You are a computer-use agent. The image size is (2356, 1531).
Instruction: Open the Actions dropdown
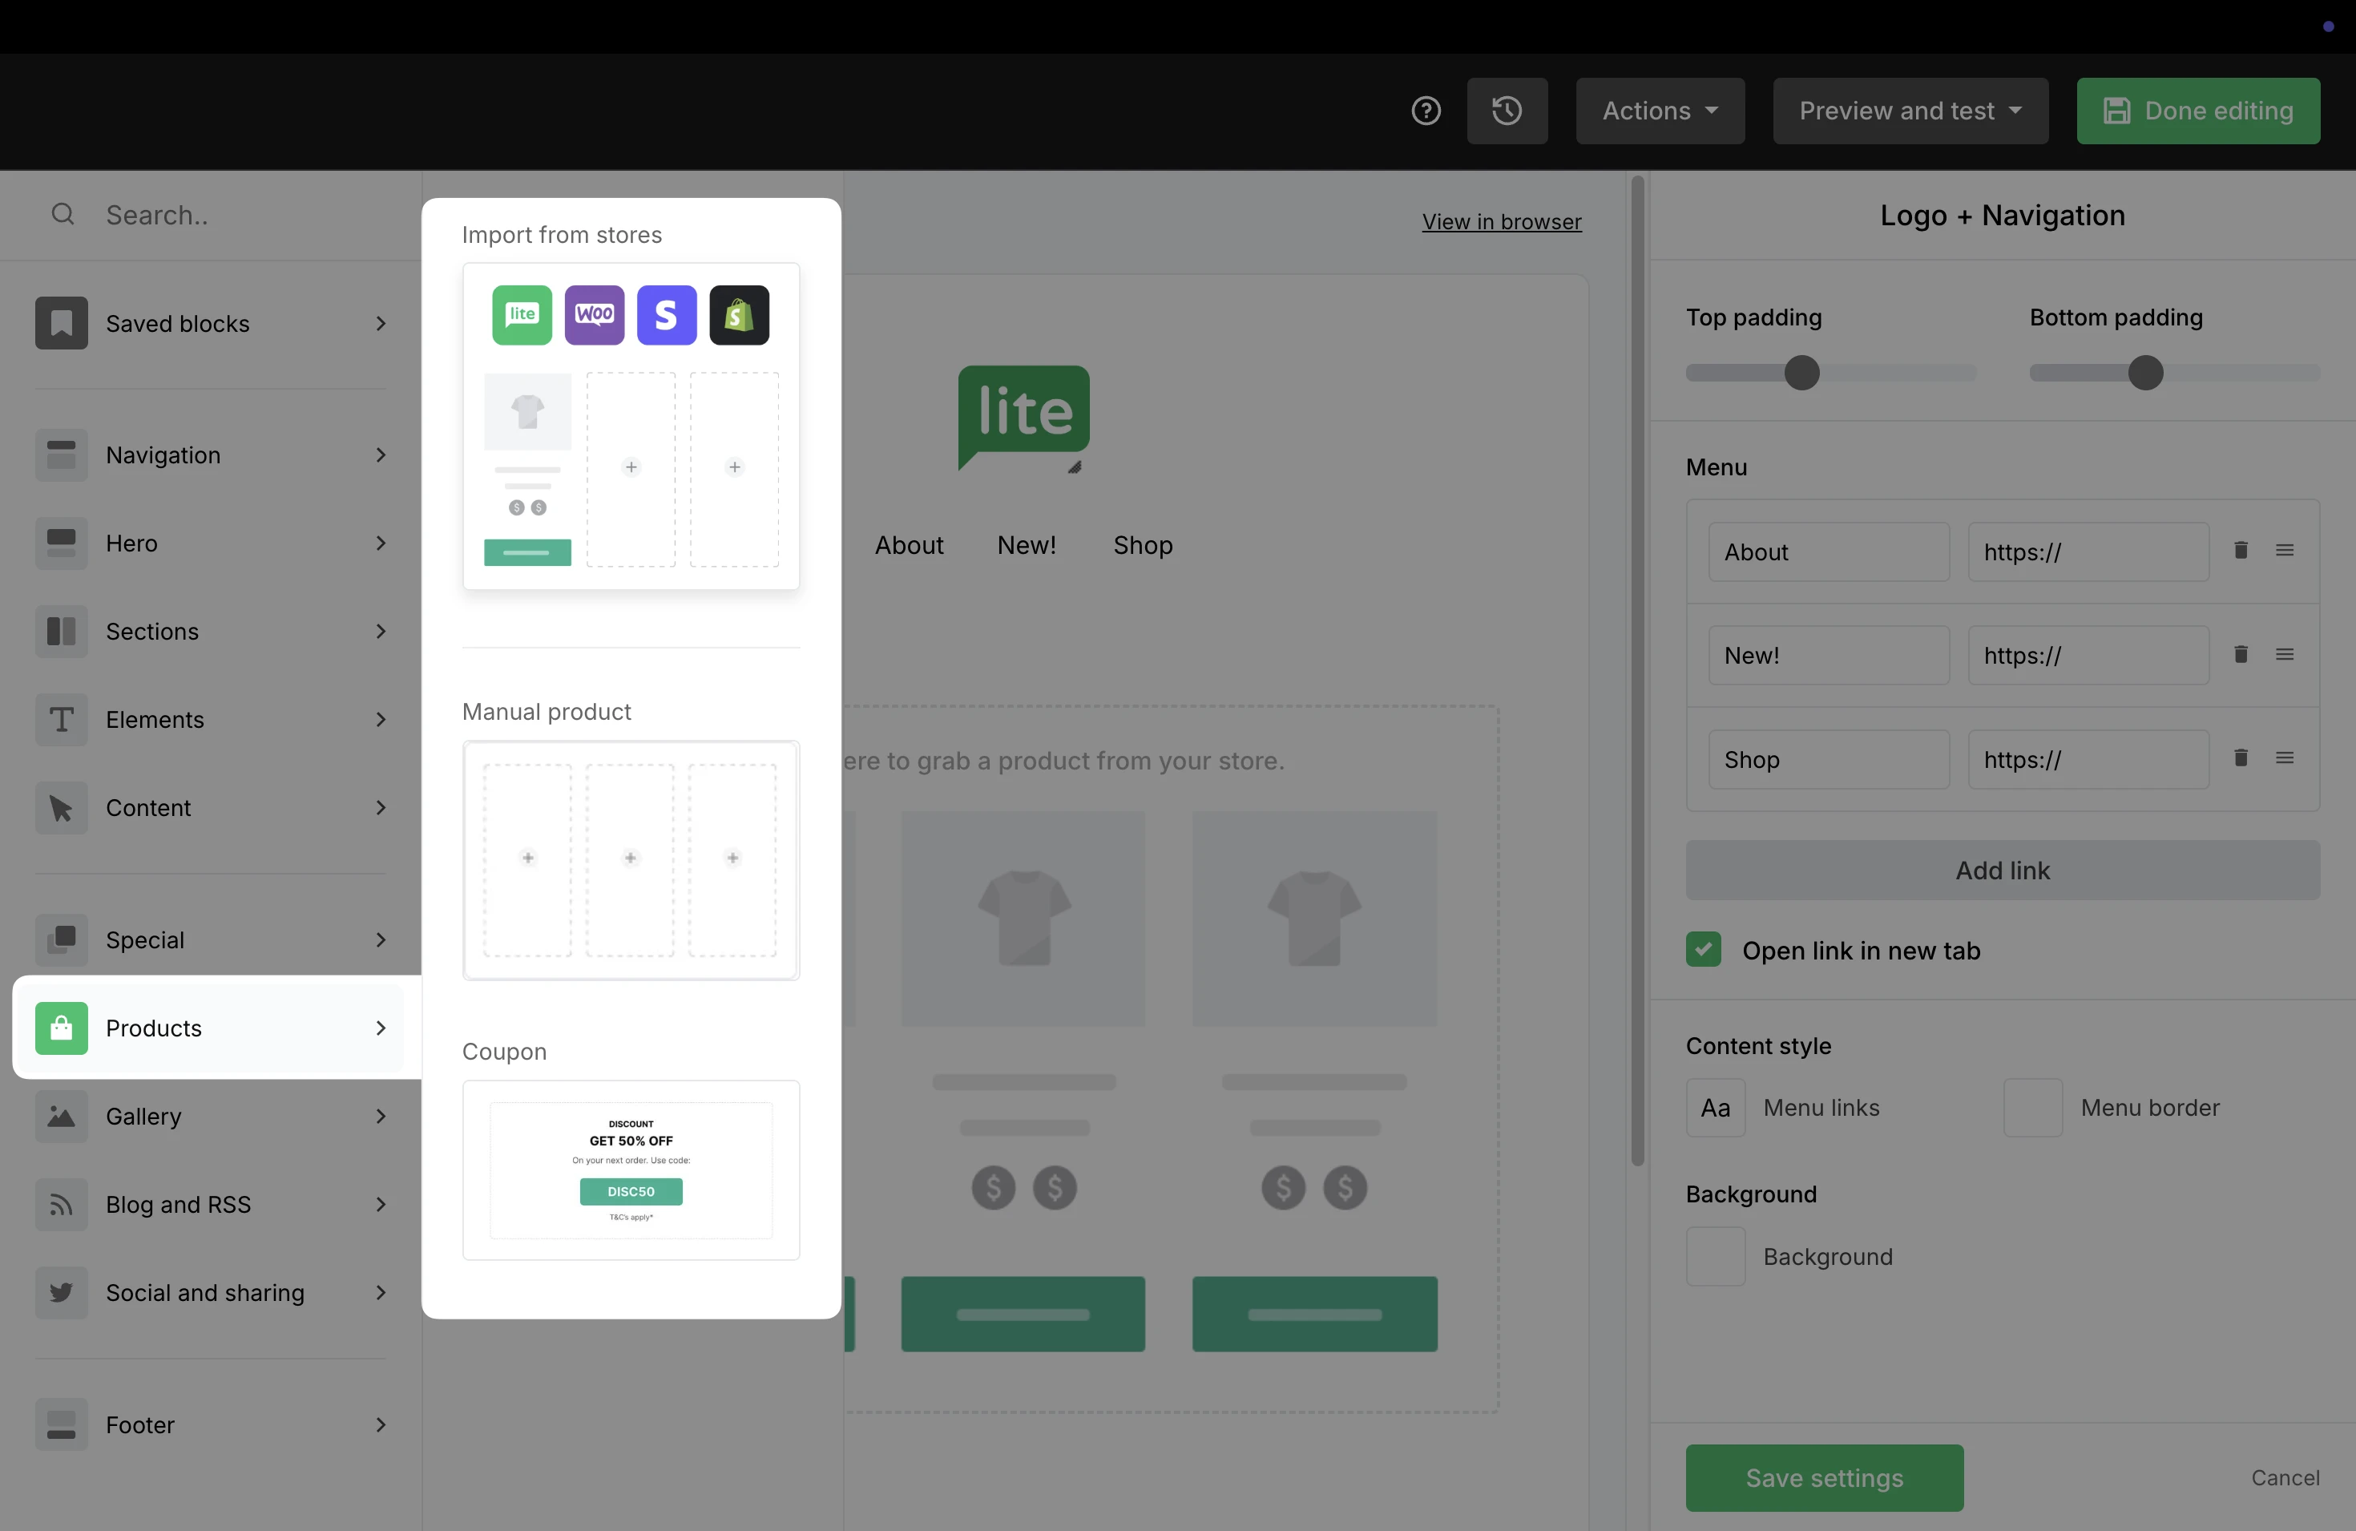(x=1659, y=111)
